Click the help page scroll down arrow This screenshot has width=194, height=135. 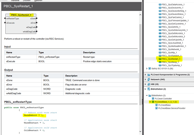(140, 131)
